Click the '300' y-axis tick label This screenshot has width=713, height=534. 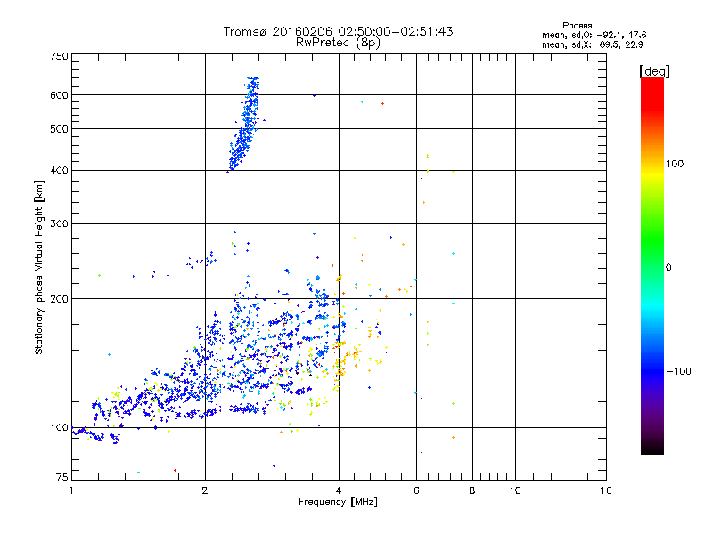click(x=59, y=223)
